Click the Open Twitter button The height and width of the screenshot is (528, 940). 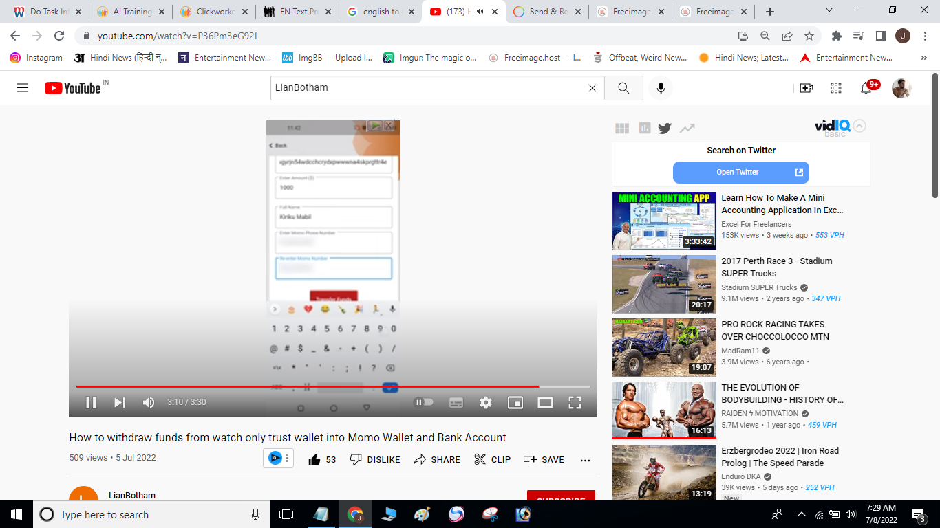[741, 173]
